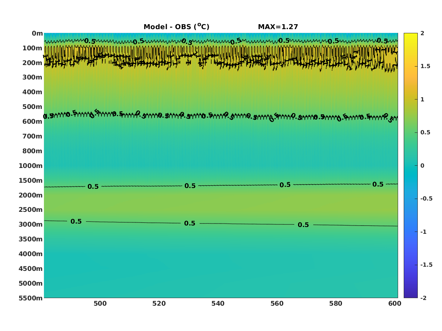
Task: Click the "500m" depth axis label
Action: click(x=33, y=107)
